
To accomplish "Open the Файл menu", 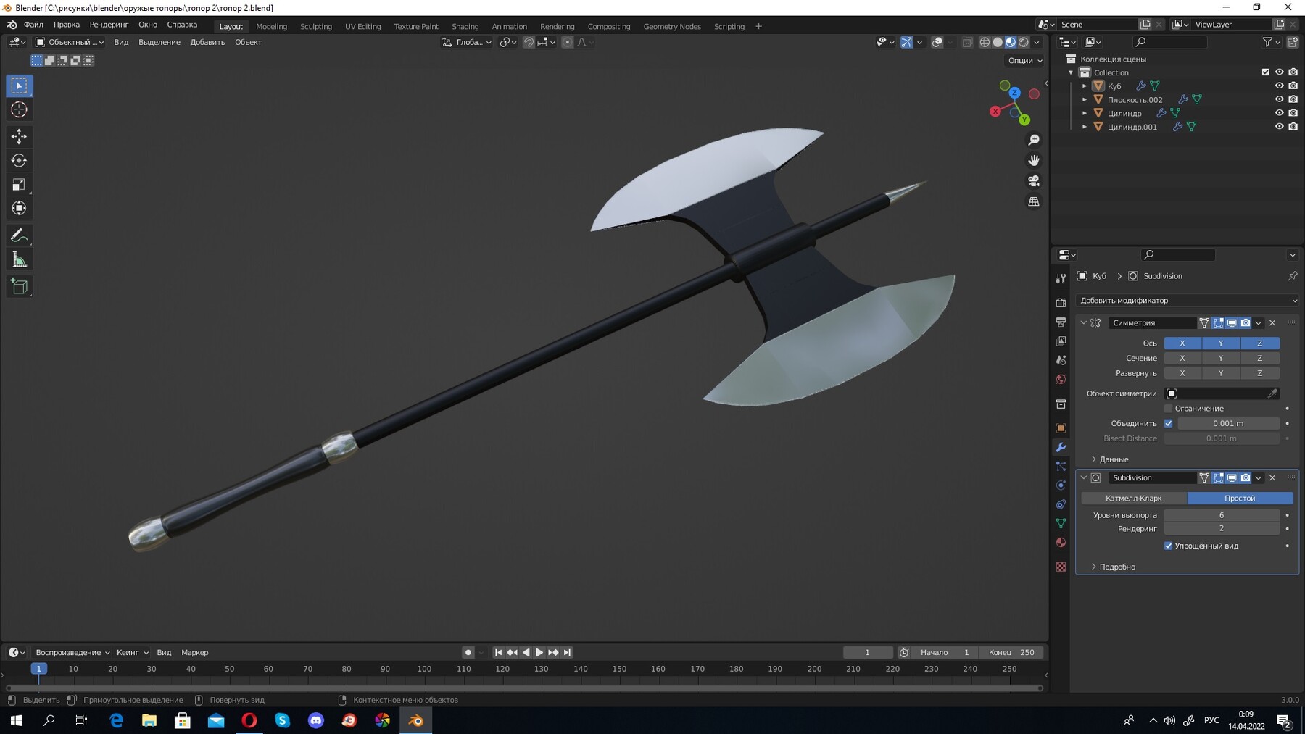I will 33,24.
